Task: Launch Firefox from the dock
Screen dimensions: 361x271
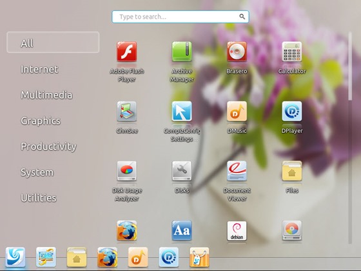Action: (107, 257)
